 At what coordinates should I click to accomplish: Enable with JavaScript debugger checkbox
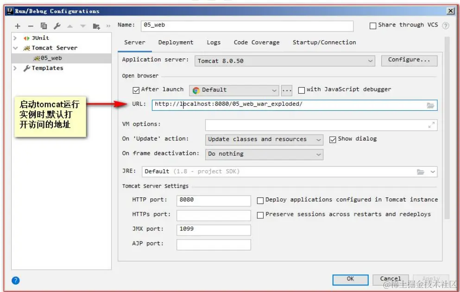(x=301, y=90)
